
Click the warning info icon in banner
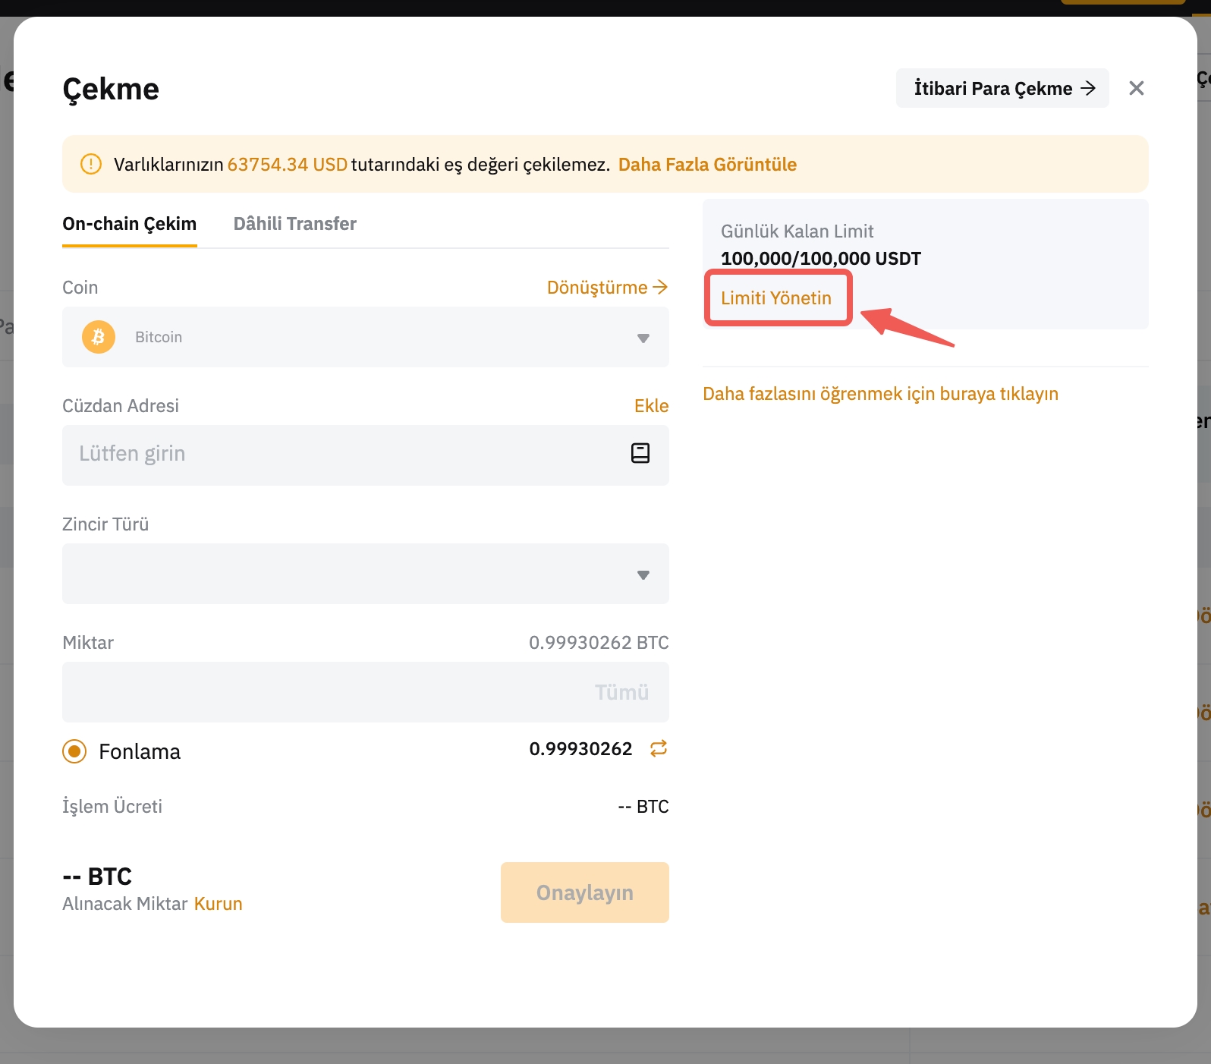click(x=91, y=164)
